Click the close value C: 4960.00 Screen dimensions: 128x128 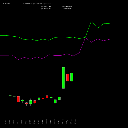coord(46,7)
